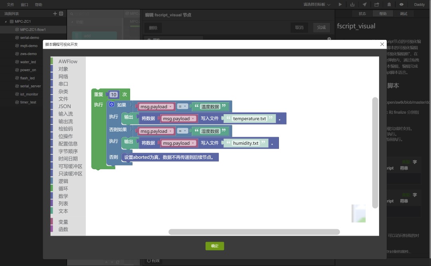Click the export/share icon in top toolbar
Image resolution: width=431 pixels, height=266 pixels.
click(377, 4)
